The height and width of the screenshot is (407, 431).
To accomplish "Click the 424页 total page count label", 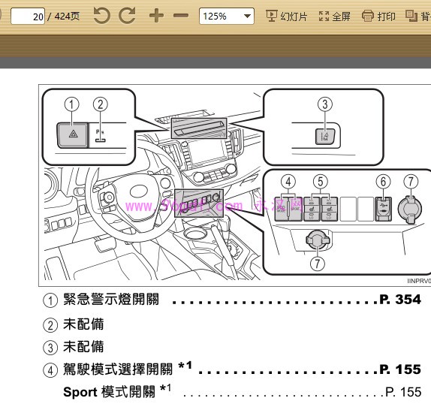I will (67, 17).
